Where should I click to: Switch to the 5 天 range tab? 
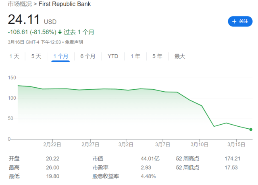point(36,56)
